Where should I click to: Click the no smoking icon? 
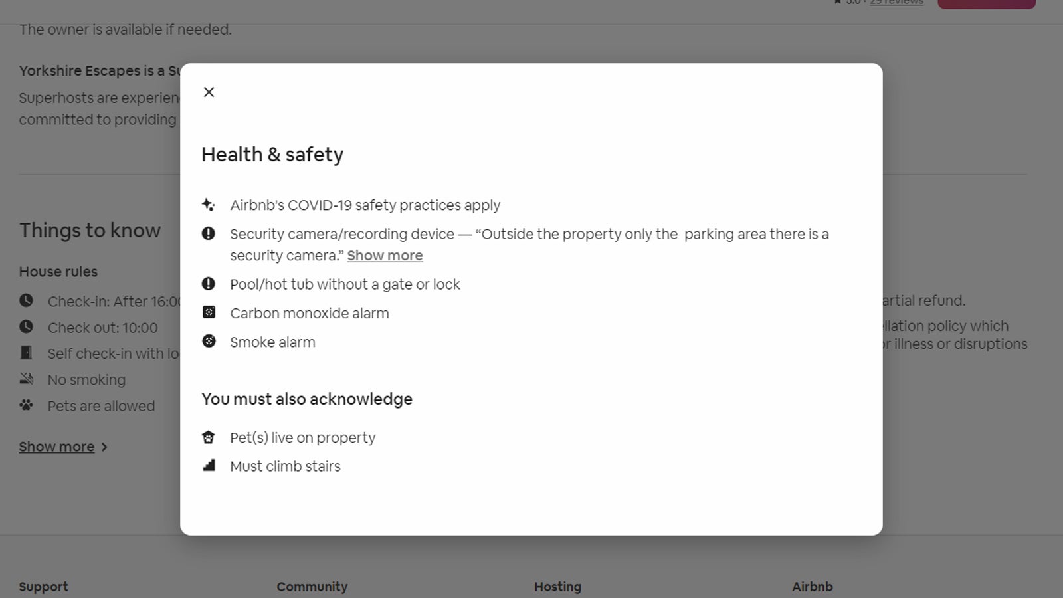click(x=26, y=379)
